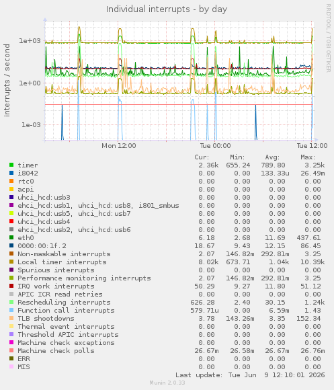Click the 'Min:' column header
Viewport: 334px width, 390px height.
(x=237, y=157)
